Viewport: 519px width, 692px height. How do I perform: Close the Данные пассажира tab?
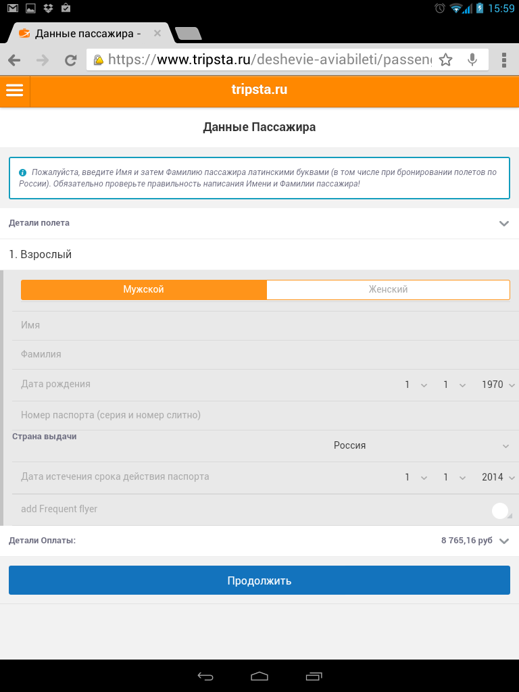coord(157,34)
